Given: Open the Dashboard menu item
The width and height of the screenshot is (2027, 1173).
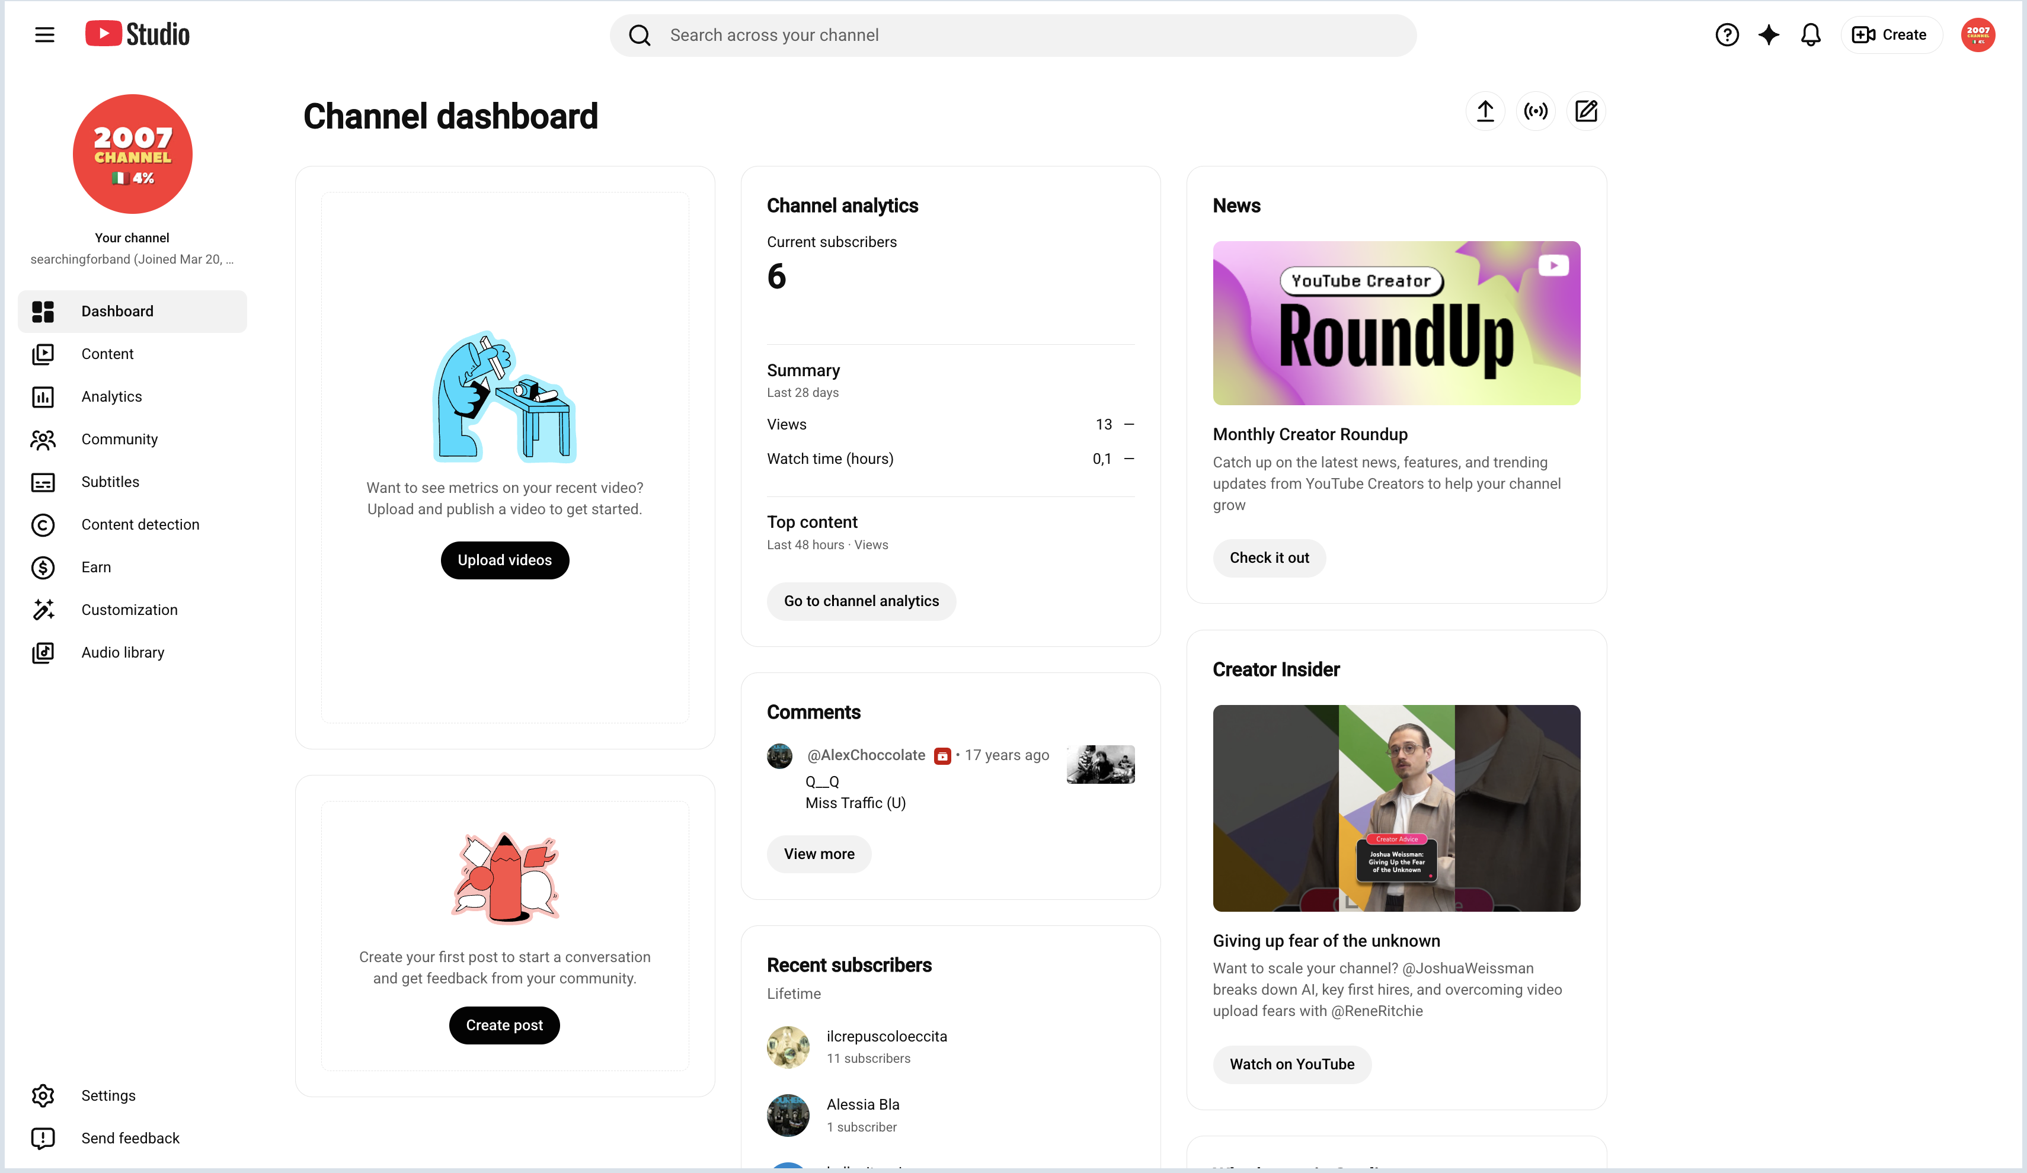Looking at the screenshot, I should pos(132,311).
